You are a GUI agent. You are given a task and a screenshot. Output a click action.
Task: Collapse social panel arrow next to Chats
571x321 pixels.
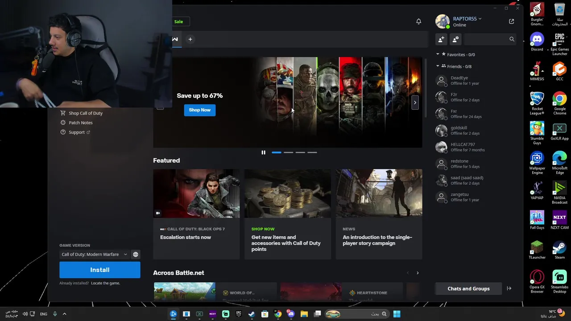click(x=509, y=288)
